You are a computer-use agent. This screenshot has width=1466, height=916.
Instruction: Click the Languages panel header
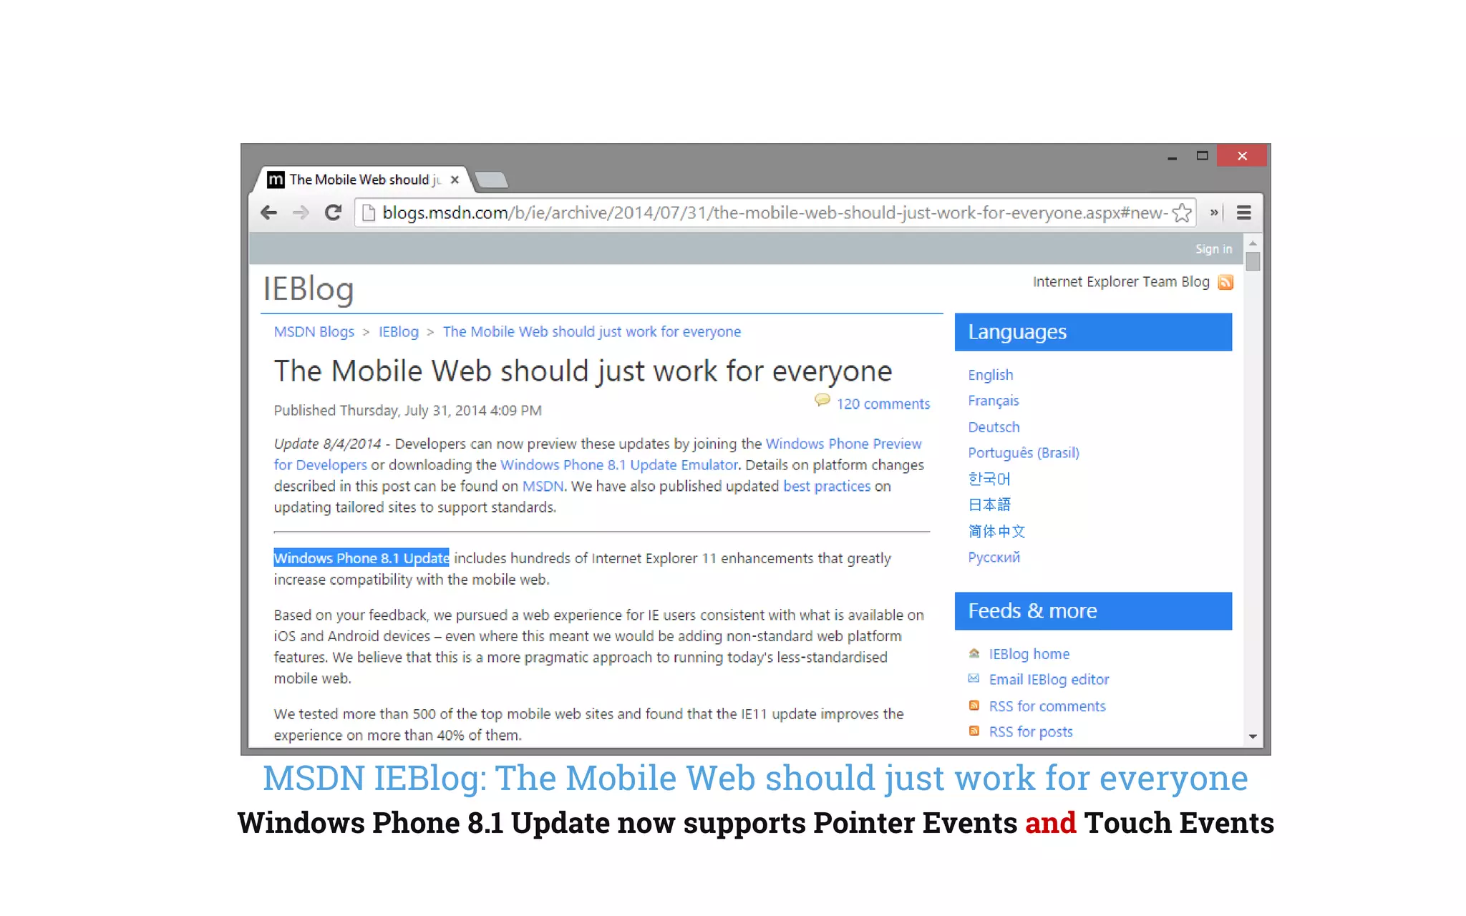point(1093,332)
